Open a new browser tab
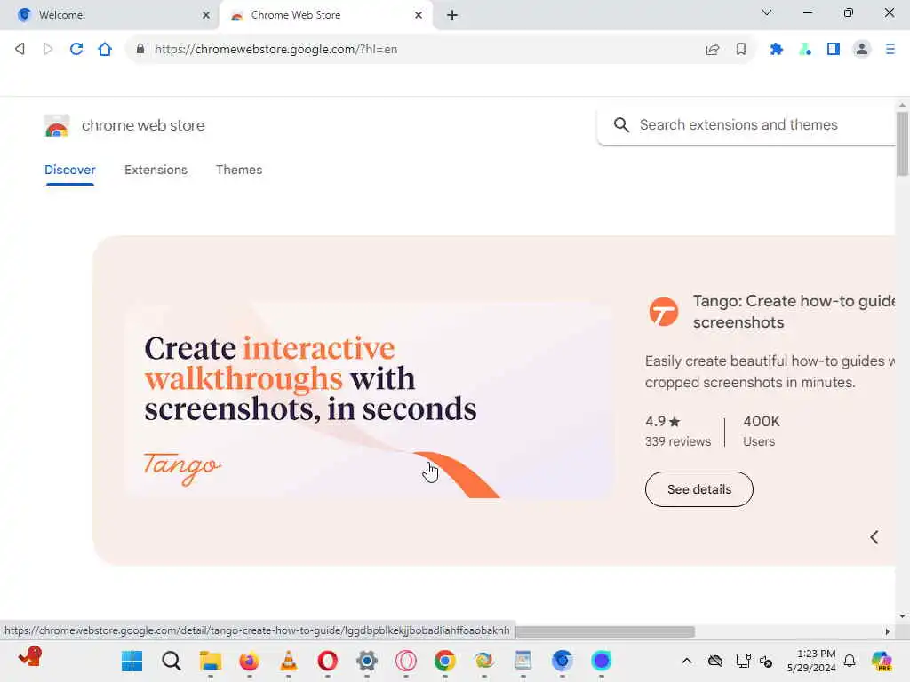Viewport: 910px width, 682px height. click(x=452, y=15)
